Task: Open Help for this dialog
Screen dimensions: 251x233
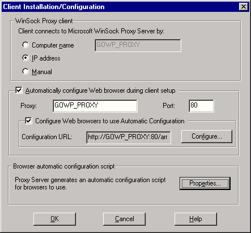Action: pyautogui.click(x=195, y=219)
